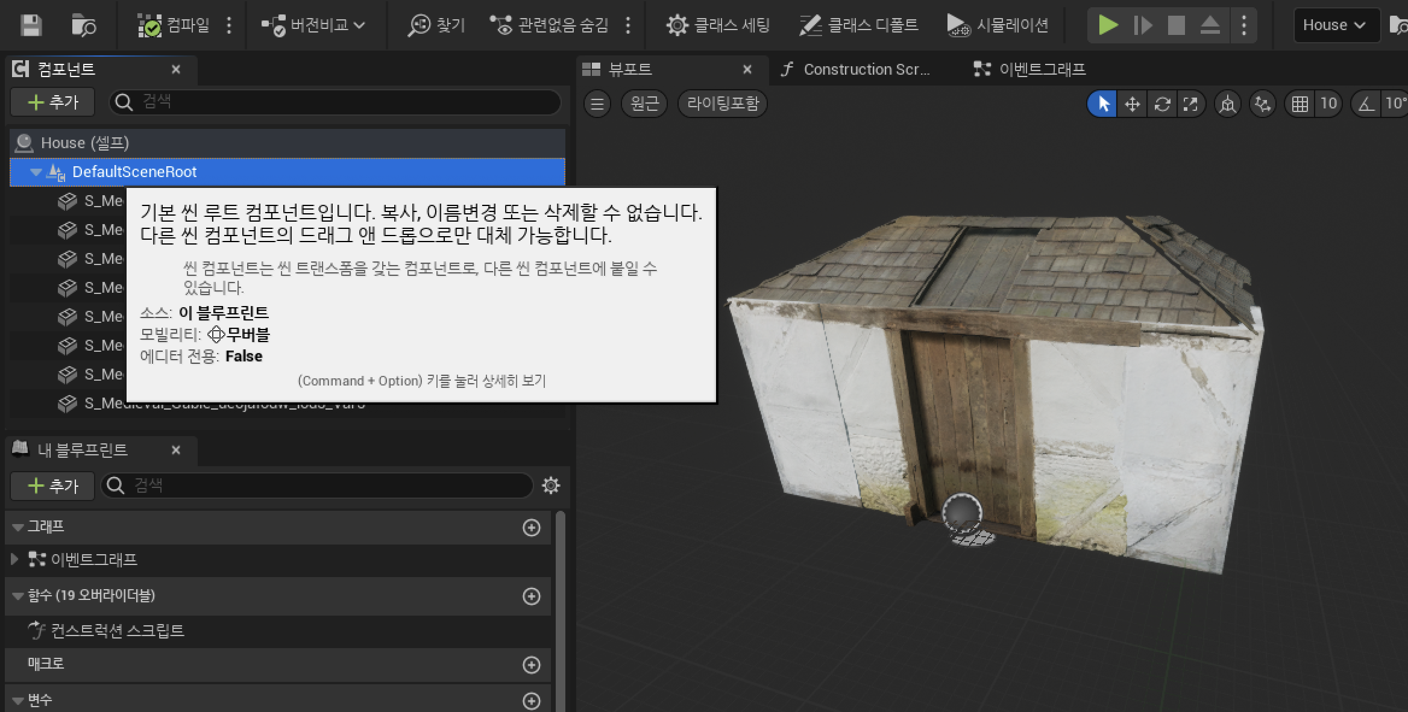This screenshot has height=712, width=1408.
Task: Toggle rotation angle snapping
Action: [1366, 104]
